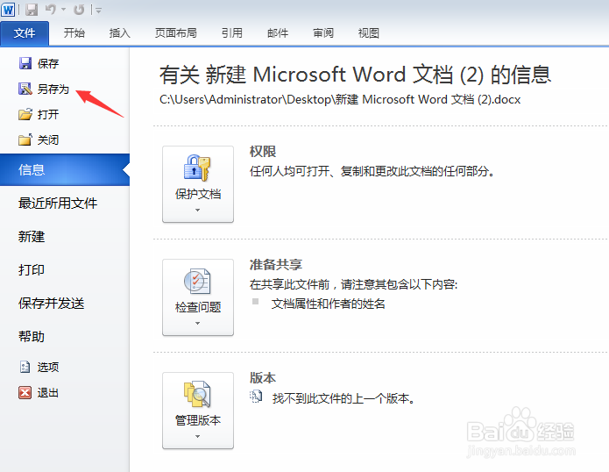609x472 pixels.
Task: Click the Word application icon in title bar
Action: coord(8,10)
